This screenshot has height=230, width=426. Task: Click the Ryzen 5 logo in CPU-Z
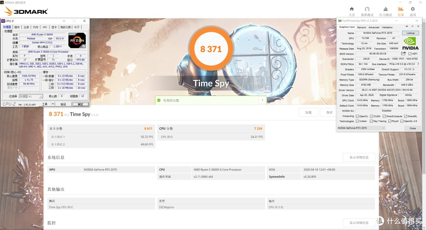pyautogui.click(x=77, y=40)
